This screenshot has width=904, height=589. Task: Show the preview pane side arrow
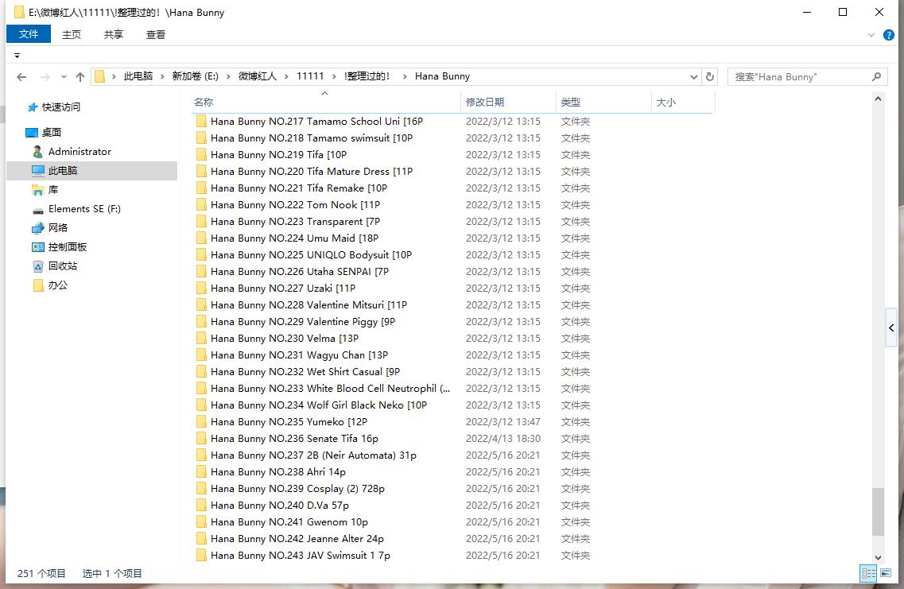click(891, 328)
